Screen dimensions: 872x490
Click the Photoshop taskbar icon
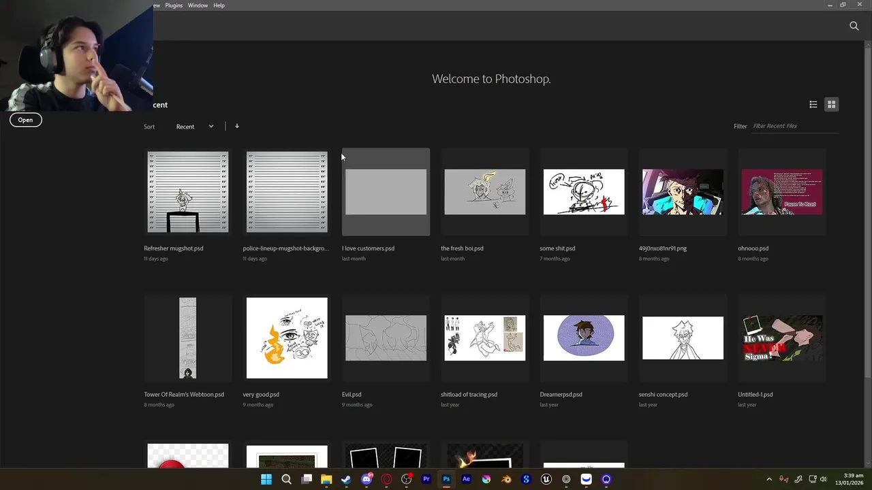(446, 479)
